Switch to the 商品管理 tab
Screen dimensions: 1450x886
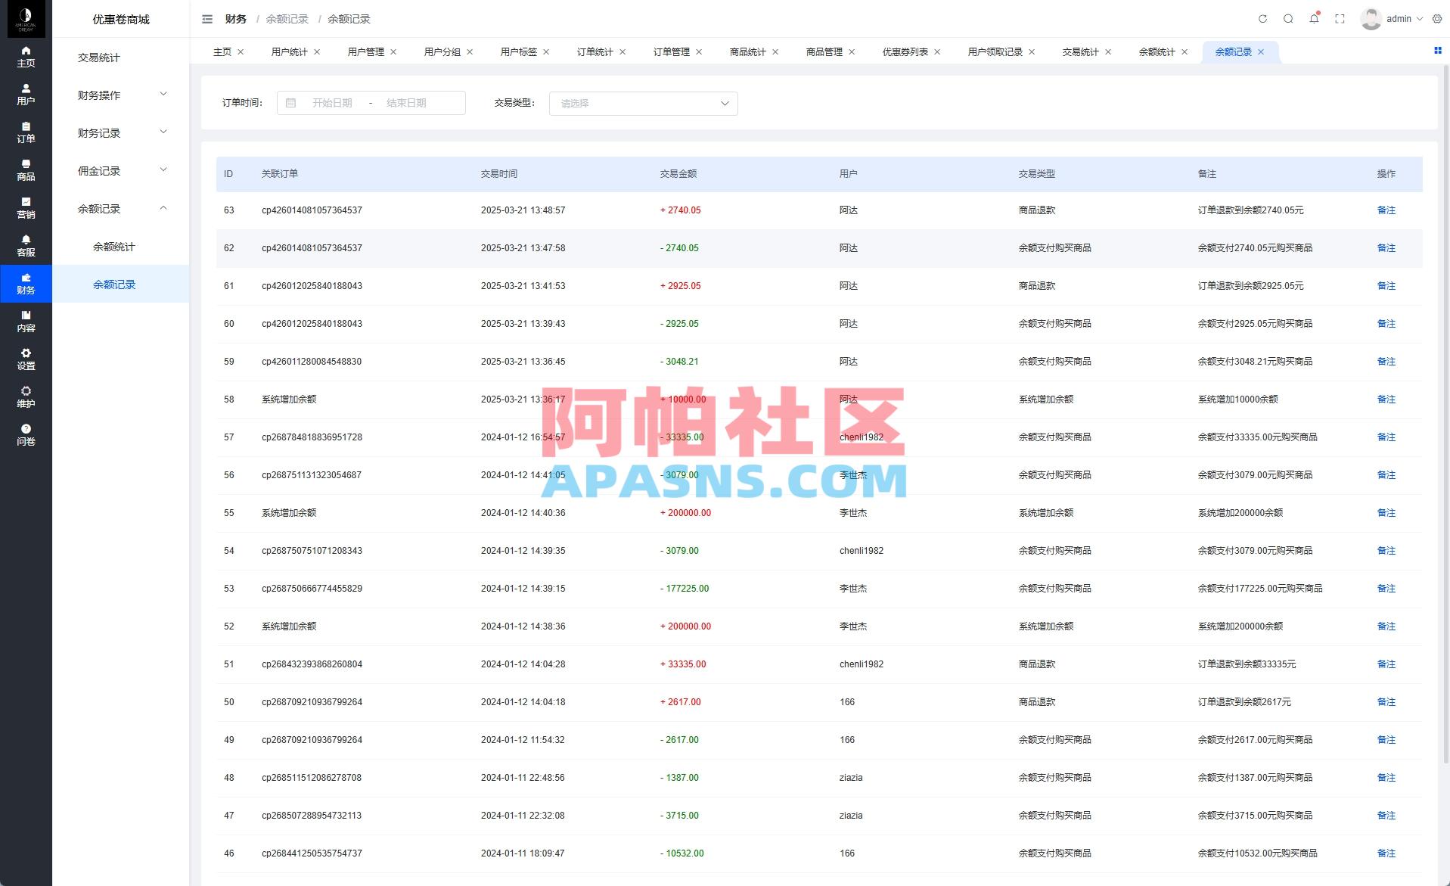coord(824,51)
